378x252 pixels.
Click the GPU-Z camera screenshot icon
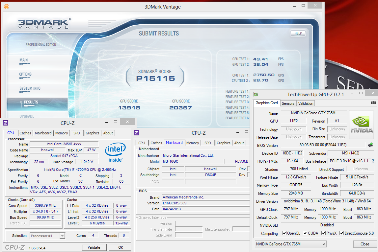pos(373,103)
